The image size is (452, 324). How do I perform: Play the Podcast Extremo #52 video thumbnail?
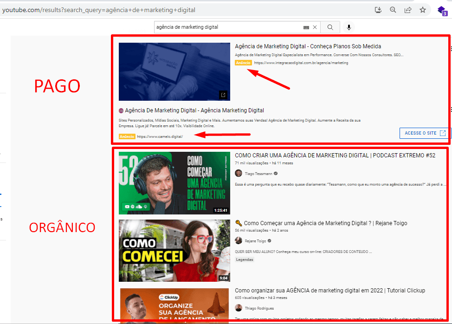click(174, 183)
